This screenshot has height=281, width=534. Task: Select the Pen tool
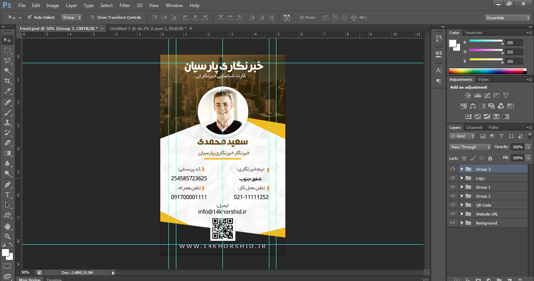(7, 184)
